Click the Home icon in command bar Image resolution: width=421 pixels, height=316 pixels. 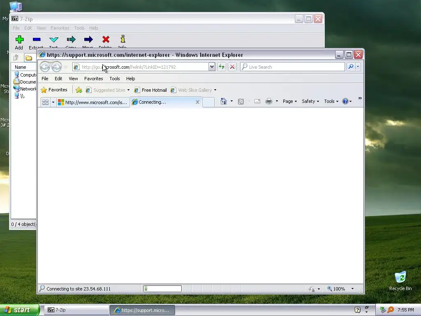click(x=223, y=101)
